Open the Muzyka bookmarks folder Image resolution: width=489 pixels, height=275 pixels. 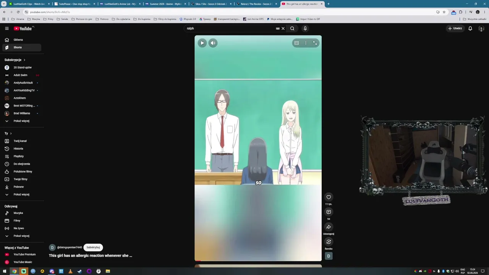34,19
